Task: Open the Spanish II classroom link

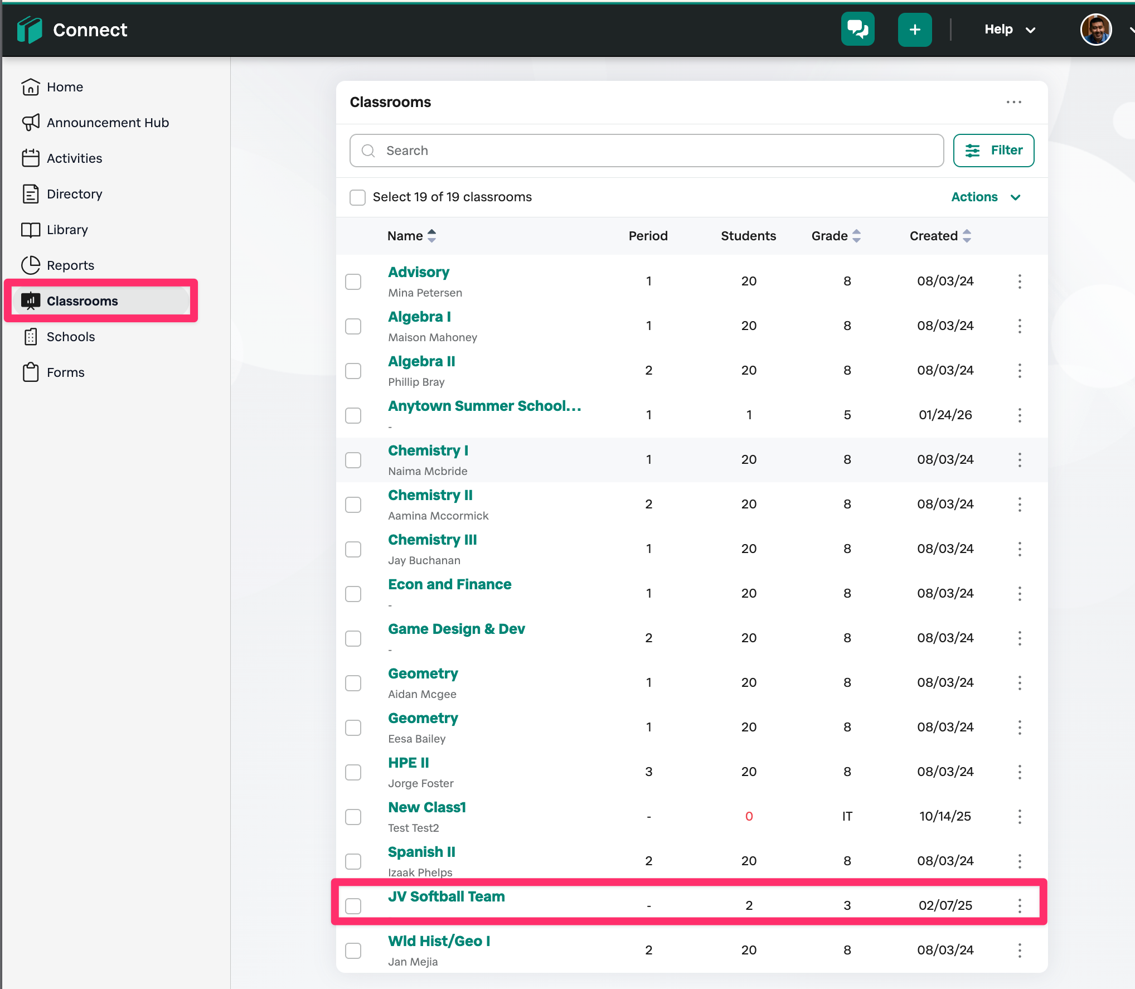Action: coord(422,852)
